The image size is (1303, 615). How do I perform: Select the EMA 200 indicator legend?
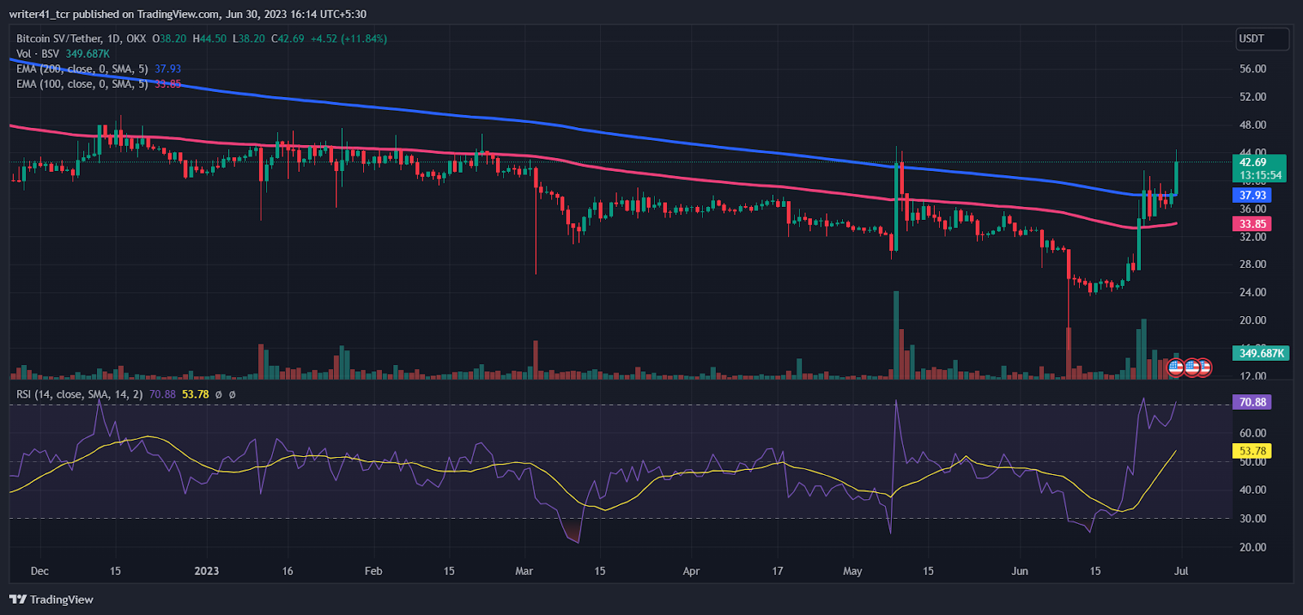[82, 69]
